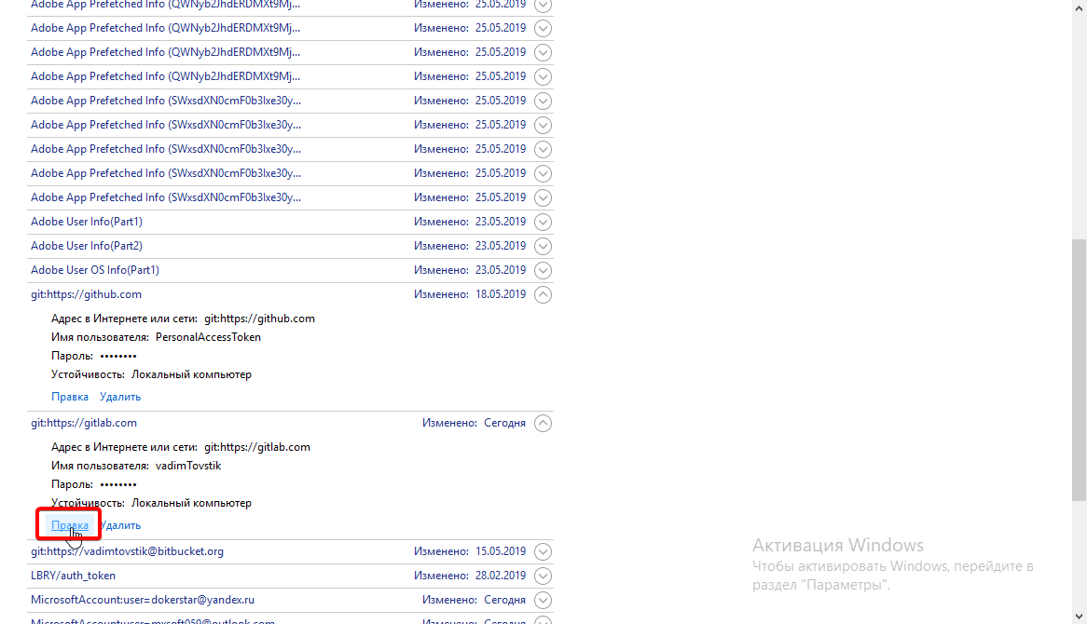Select the git:https://gitlab.com credential header
This screenshot has height=624, width=1087.
84,423
